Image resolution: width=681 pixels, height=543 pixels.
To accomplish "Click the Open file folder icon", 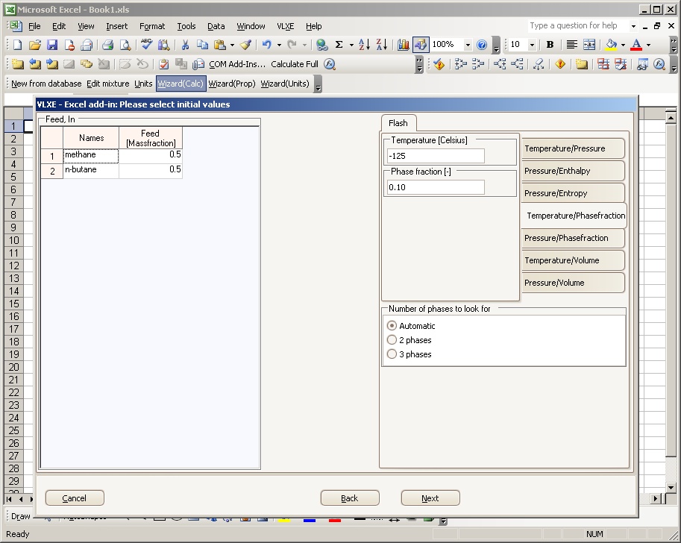I will tap(35, 44).
